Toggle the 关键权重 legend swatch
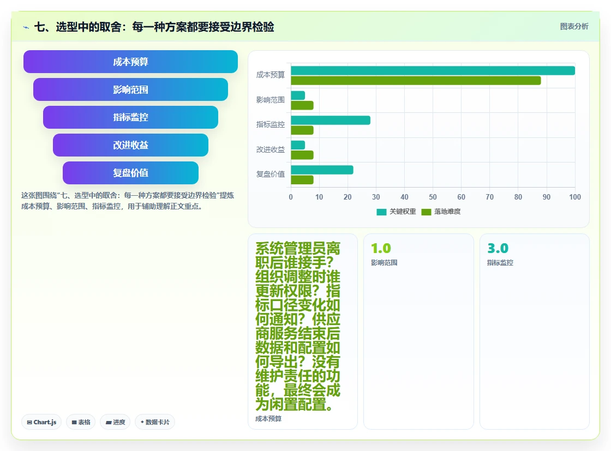The image size is (611, 451). 381,212
